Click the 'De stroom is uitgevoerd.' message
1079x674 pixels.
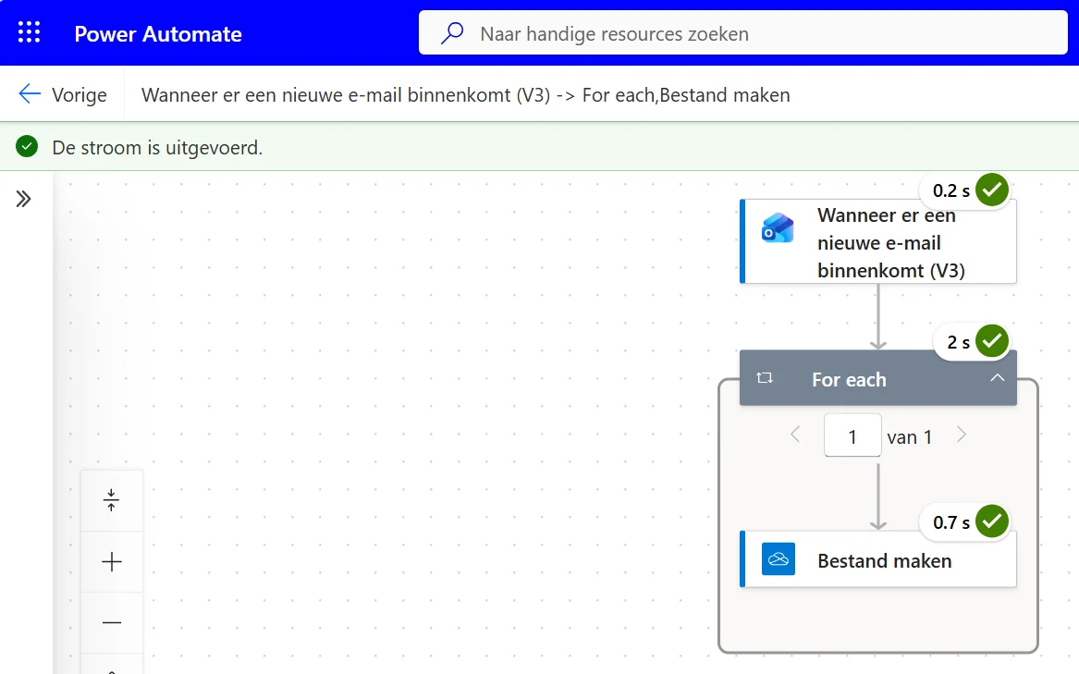(x=157, y=147)
